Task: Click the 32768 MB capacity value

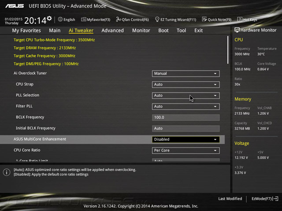Action: [x=242, y=128]
